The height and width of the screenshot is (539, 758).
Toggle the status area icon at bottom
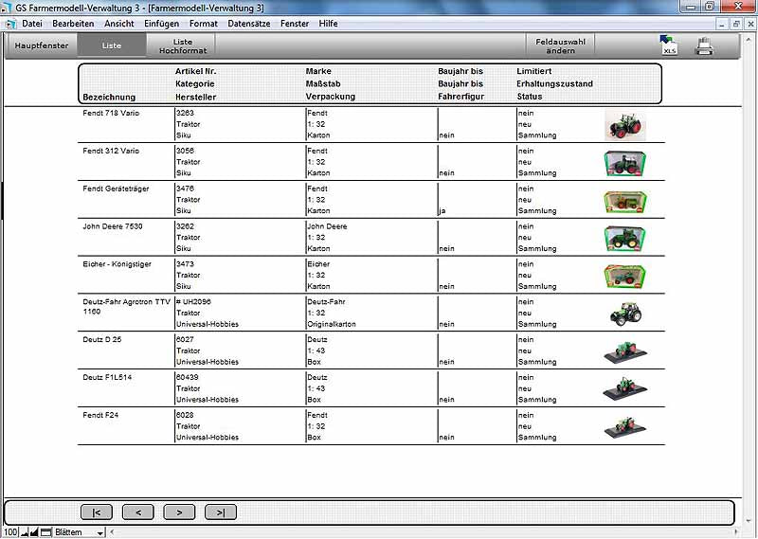coord(45,532)
